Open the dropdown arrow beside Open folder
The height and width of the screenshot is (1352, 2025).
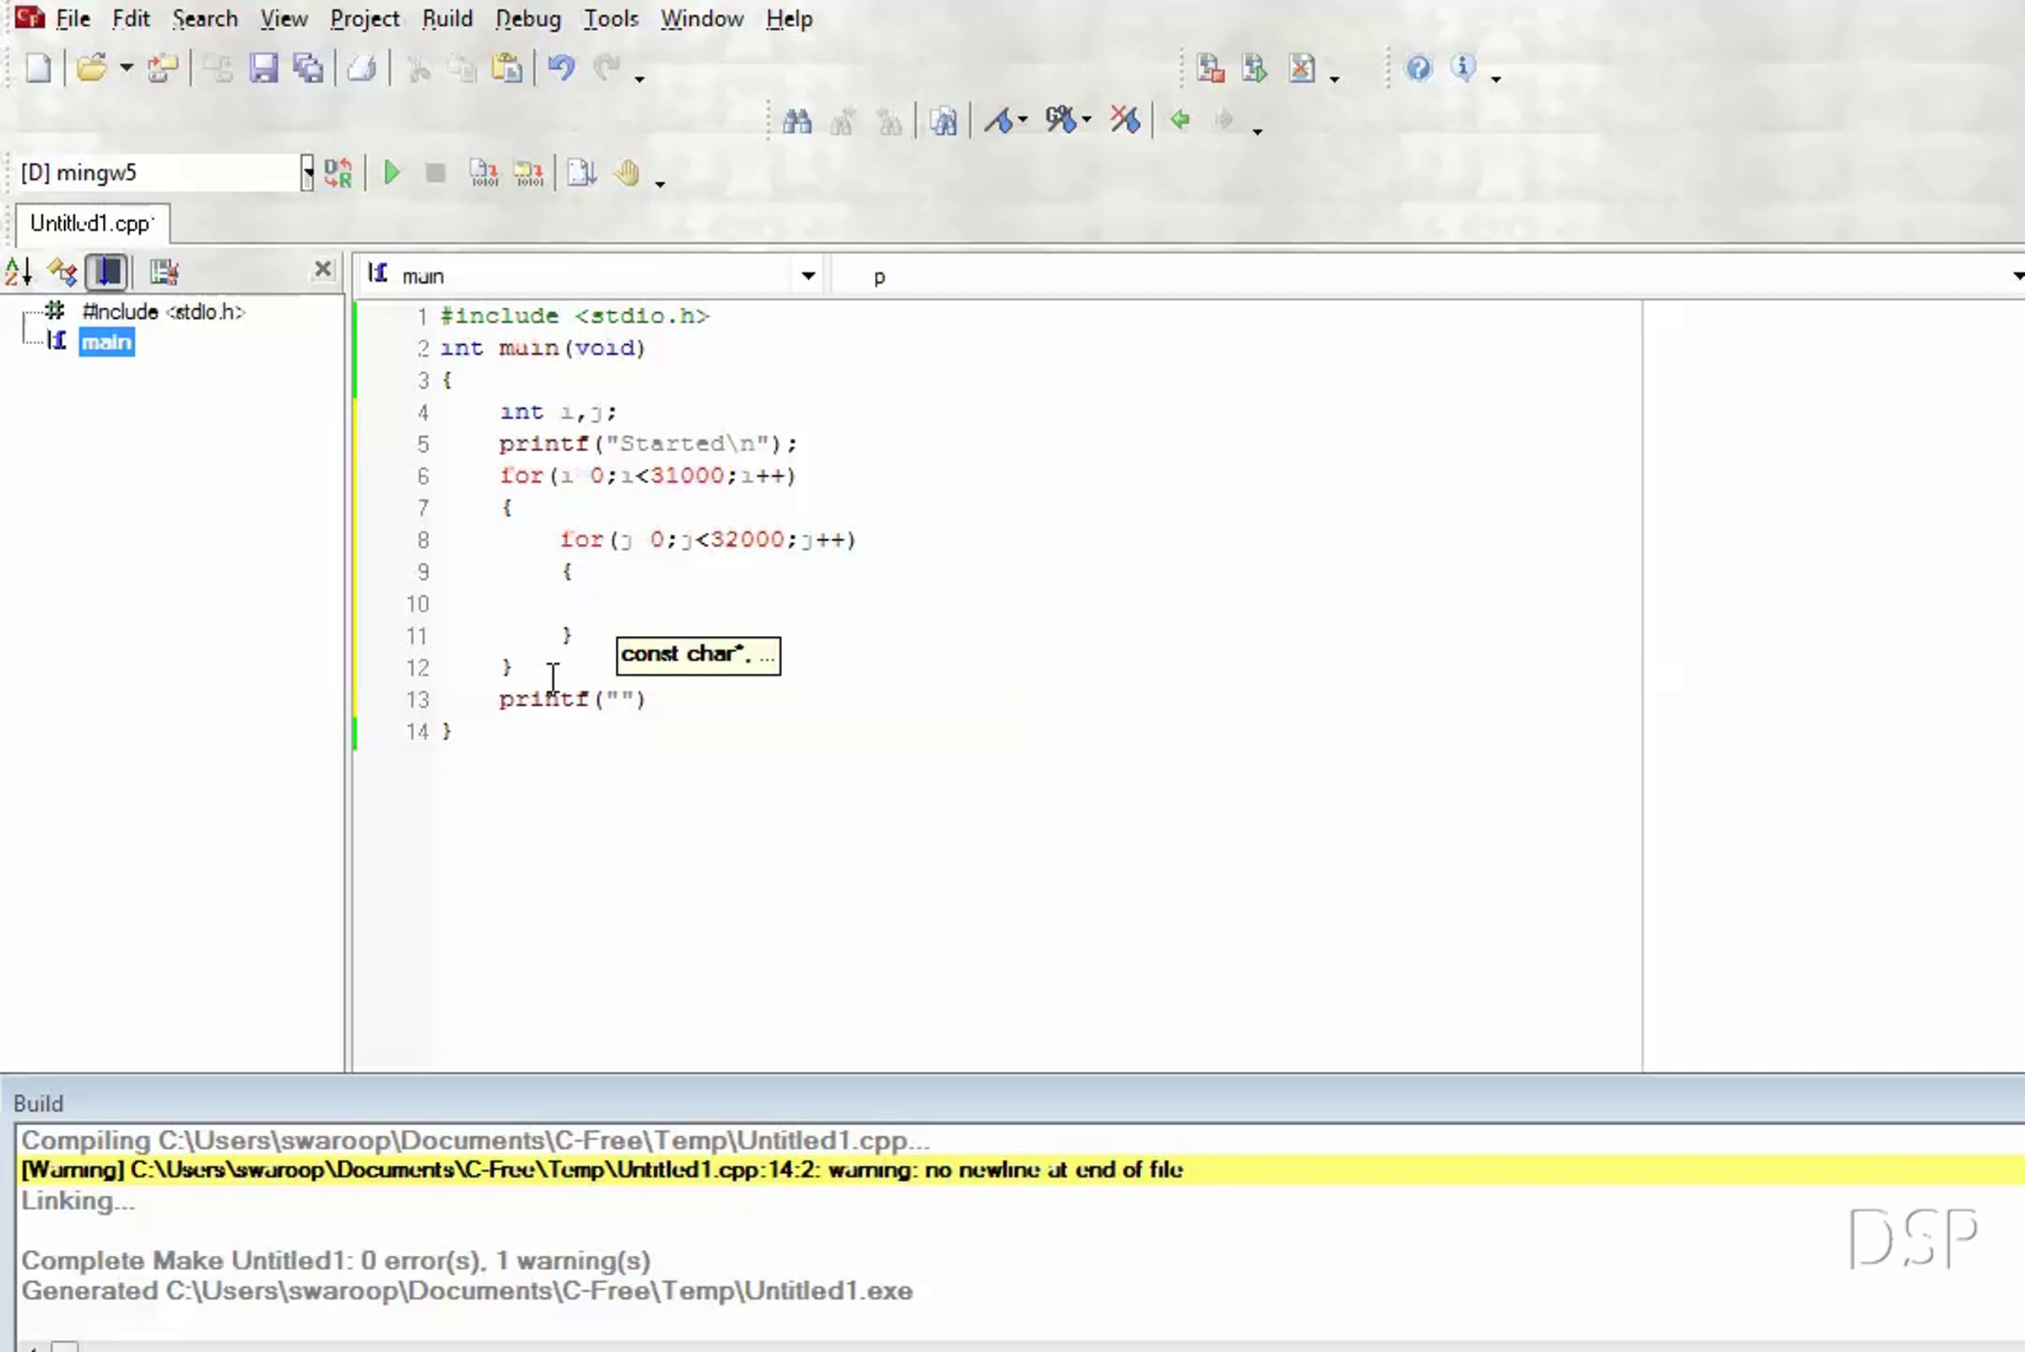click(x=126, y=68)
